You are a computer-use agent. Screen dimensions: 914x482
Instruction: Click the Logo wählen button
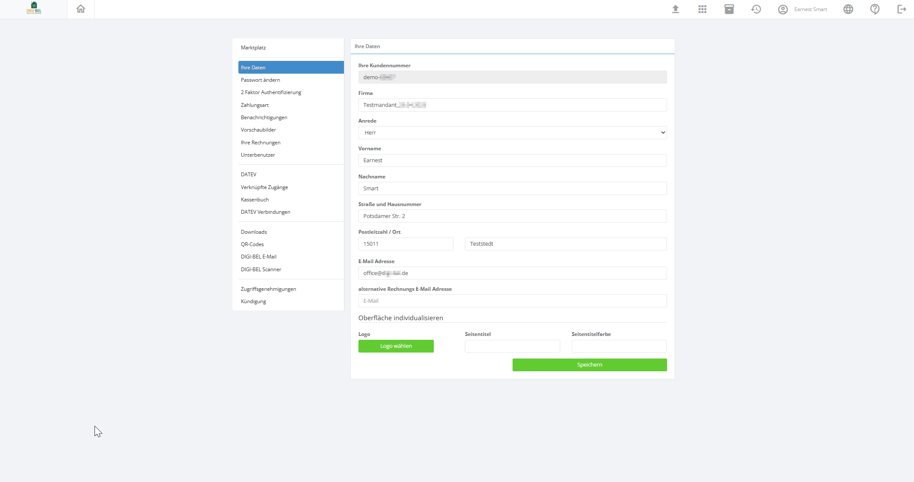tap(396, 346)
